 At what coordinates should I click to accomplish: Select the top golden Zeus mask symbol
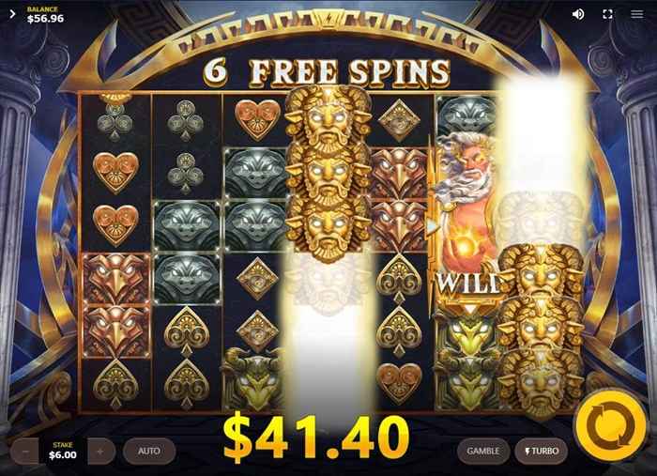pos(328,118)
